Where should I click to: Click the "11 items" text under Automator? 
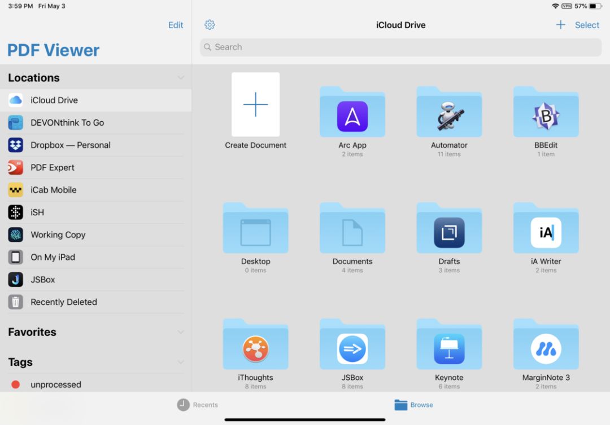click(449, 154)
